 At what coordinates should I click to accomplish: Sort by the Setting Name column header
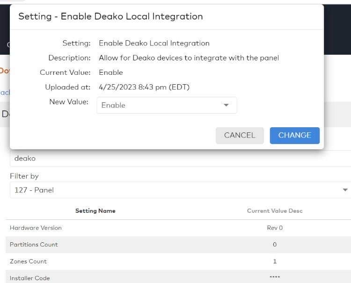click(x=95, y=211)
